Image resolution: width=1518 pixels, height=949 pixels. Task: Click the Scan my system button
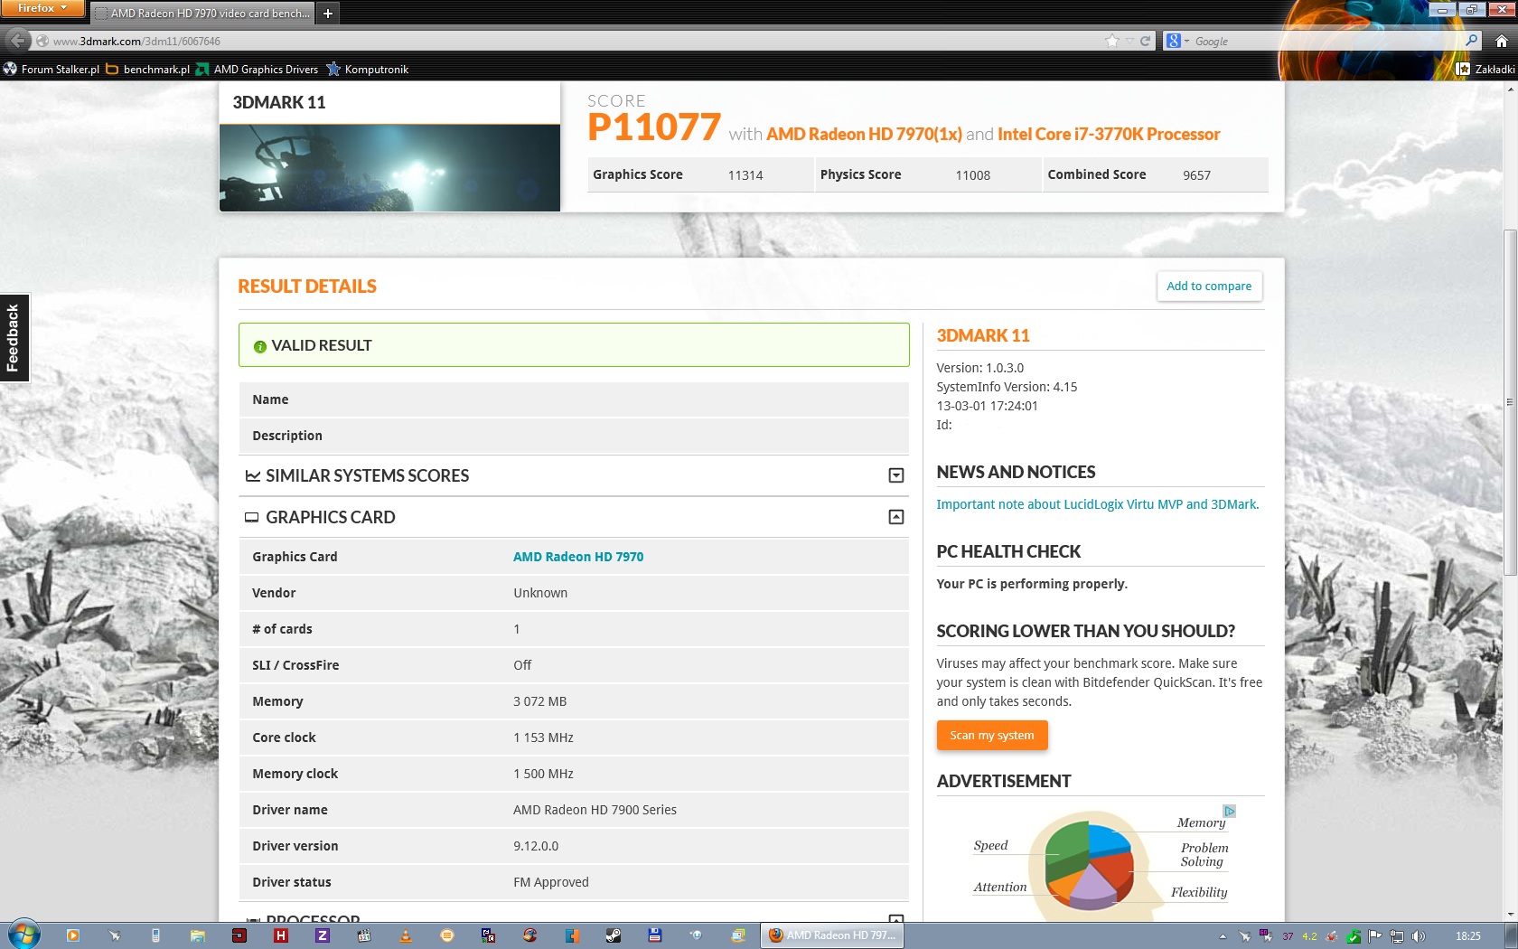coord(992,735)
